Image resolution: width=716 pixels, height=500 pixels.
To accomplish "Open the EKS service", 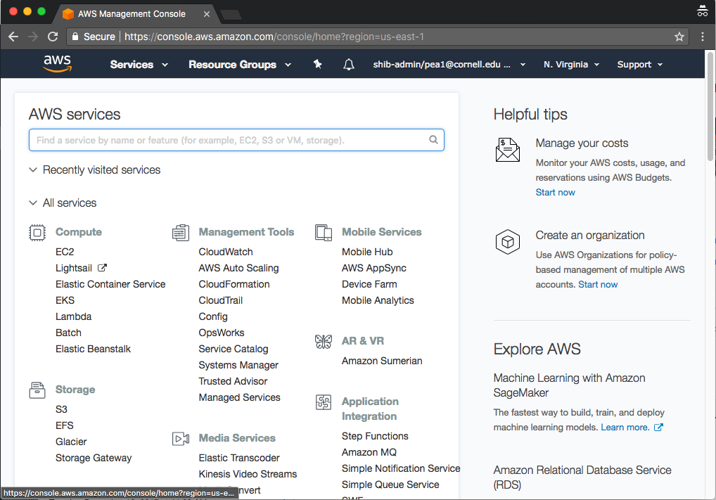I will point(65,300).
